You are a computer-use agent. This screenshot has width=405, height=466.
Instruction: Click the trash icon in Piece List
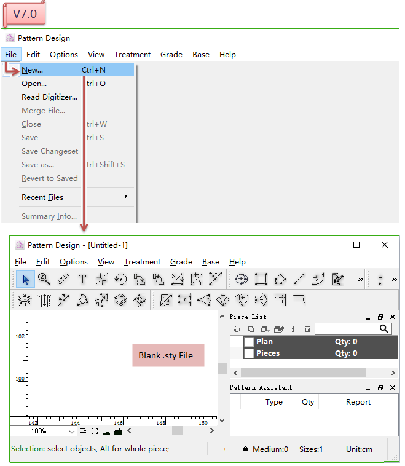click(x=307, y=329)
